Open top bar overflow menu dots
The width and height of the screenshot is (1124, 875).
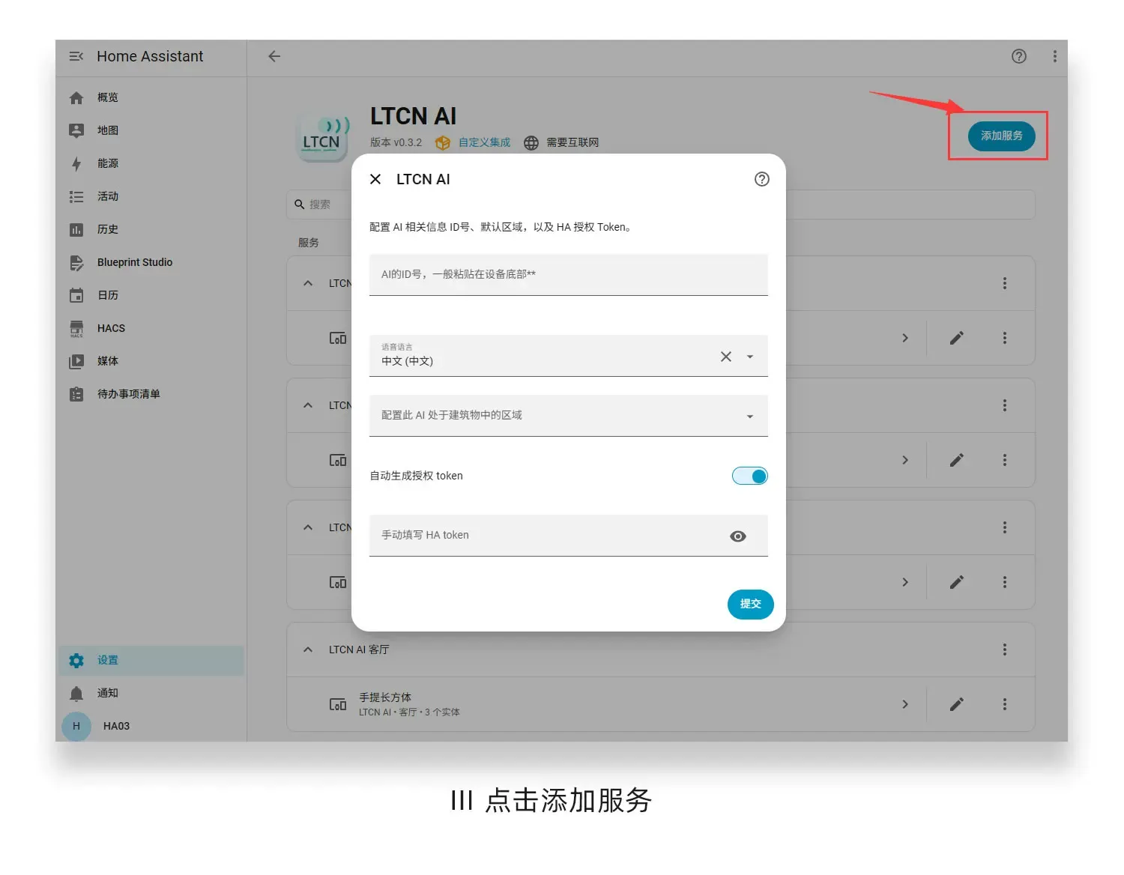(1054, 56)
